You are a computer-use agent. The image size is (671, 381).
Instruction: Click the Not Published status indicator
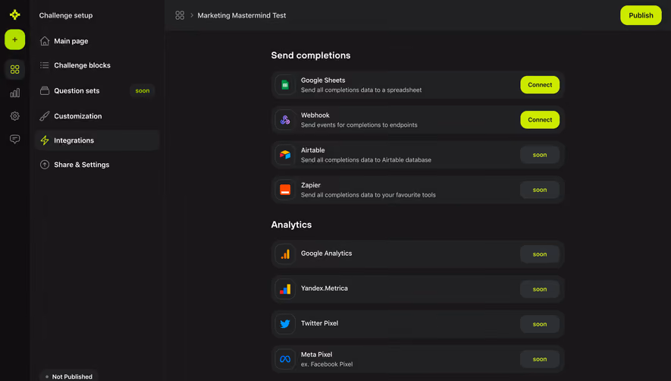pos(69,376)
